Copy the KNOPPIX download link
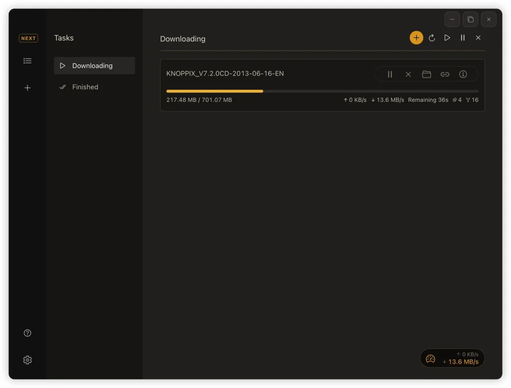Image resolution: width=511 pixels, height=388 pixels. point(445,74)
